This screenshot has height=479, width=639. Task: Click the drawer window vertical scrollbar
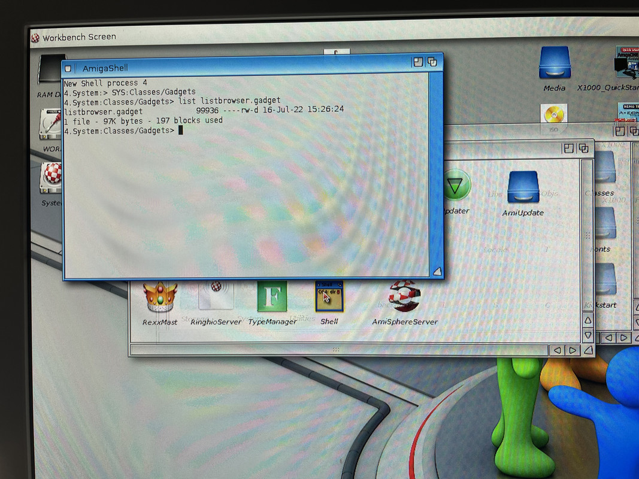(x=587, y=237)
